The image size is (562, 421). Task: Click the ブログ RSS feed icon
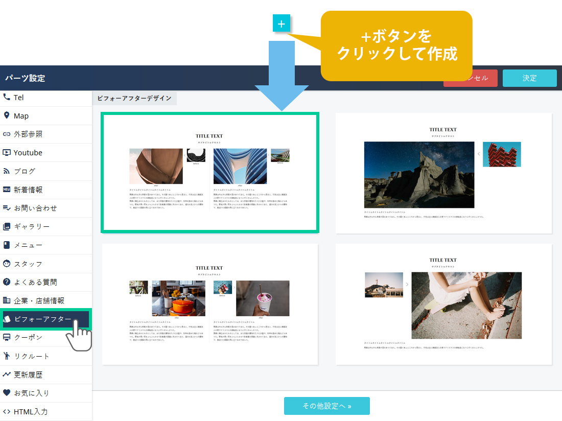(7, 171)
